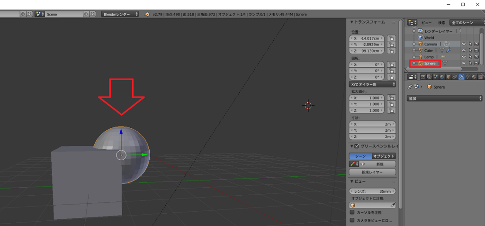Click the 新規レイヤー button
This screenshot has width=485, height=226.
372,172
